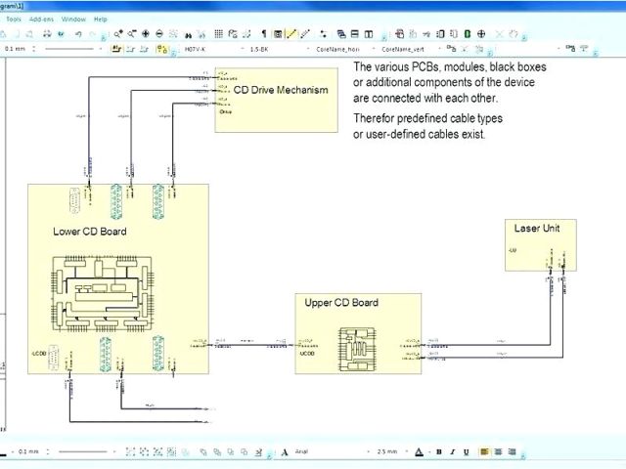
Task: Open the Add-ons menu
Action: 42,19
